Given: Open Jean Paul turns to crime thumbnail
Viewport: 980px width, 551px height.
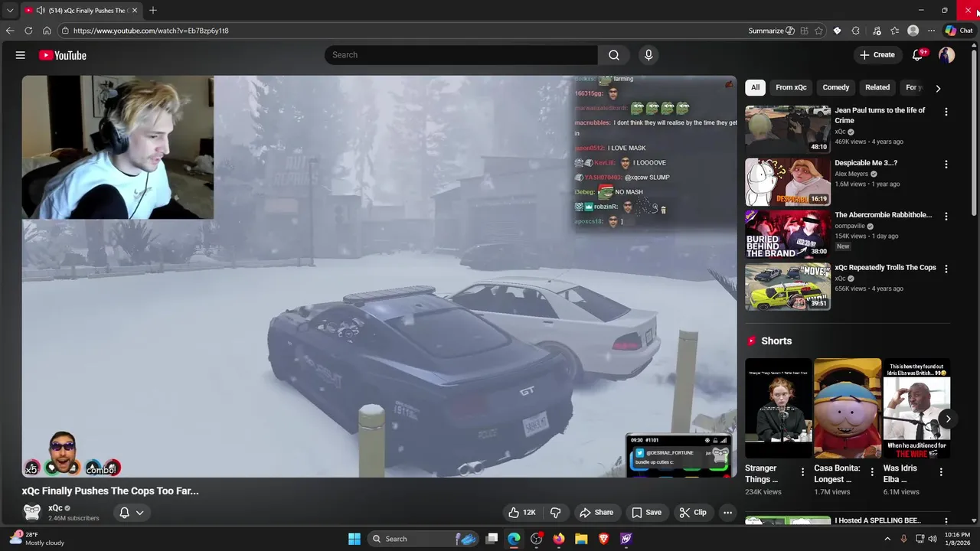Looking at the screenshot, I should (x=788, y=129).
